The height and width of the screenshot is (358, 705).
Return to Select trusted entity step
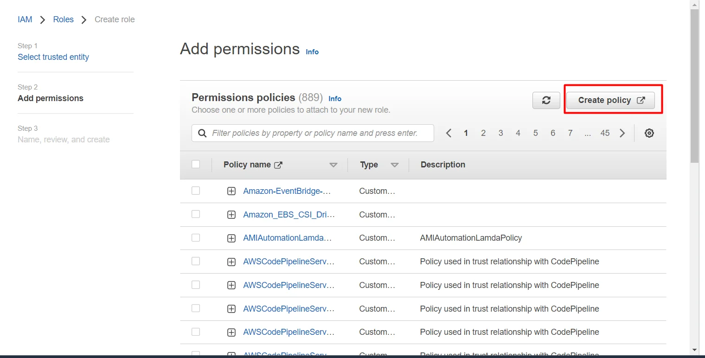coord(53,57)
